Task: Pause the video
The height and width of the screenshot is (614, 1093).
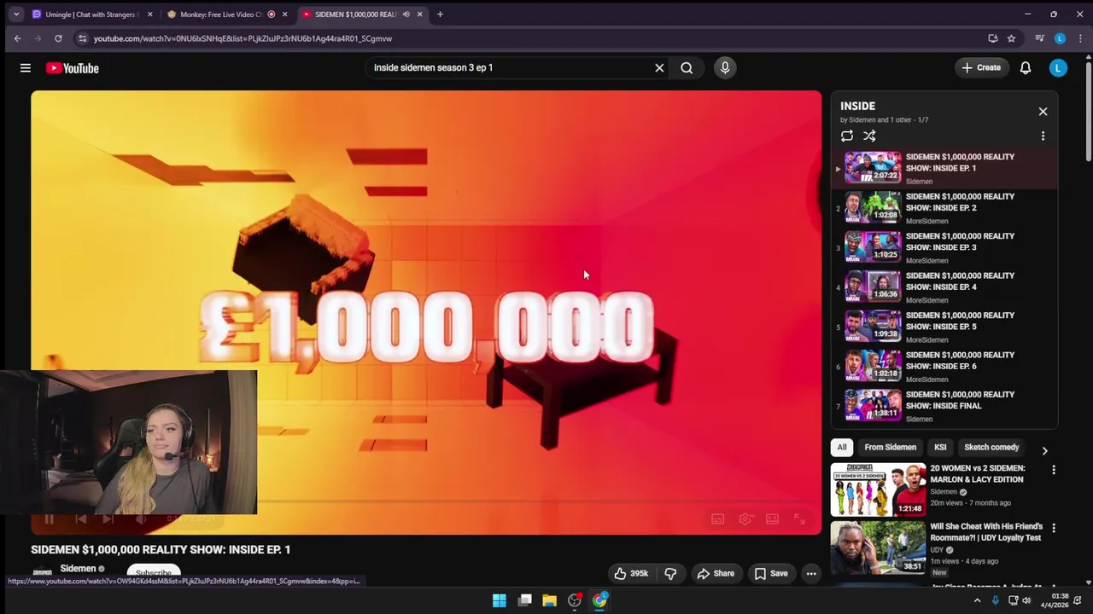Action: coord(49,518)
